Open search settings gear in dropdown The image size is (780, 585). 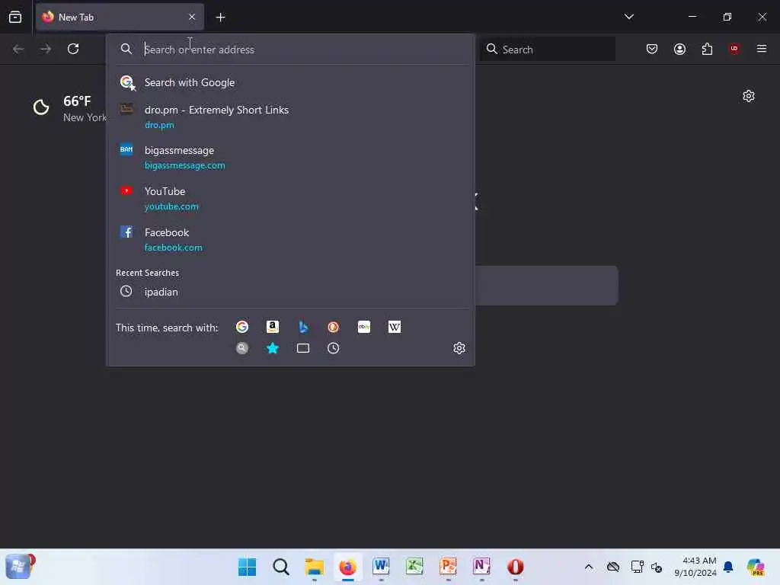(x=459, y=348)
